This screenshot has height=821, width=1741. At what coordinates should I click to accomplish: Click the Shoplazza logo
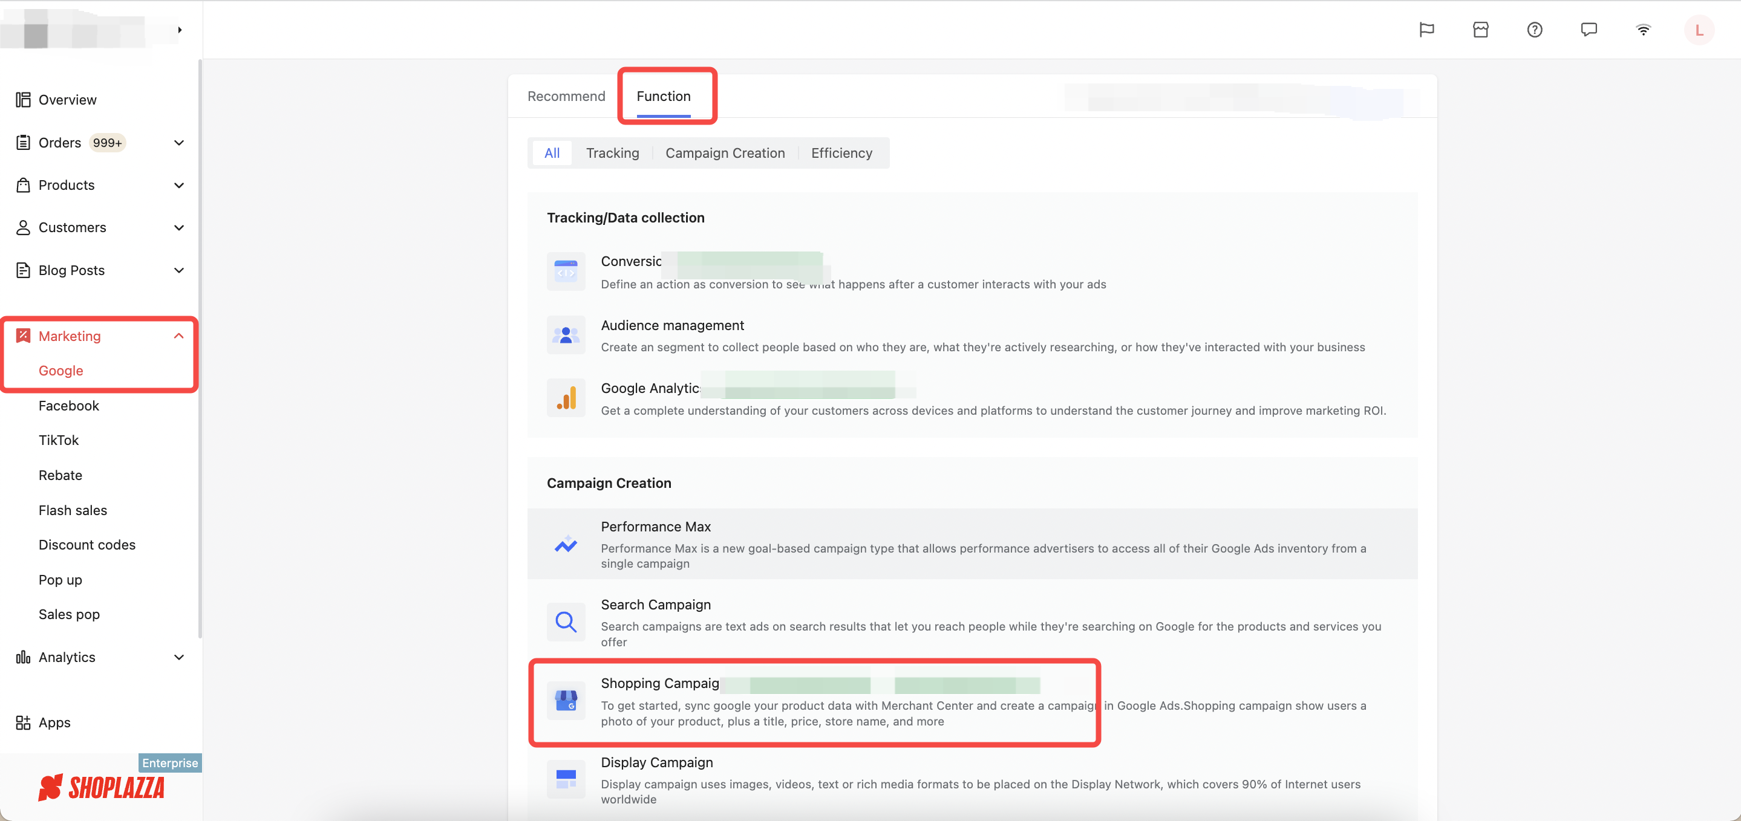102,788
